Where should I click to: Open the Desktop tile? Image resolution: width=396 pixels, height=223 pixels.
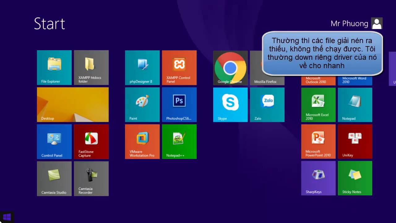pyautogui.click(x=73, y=105)
